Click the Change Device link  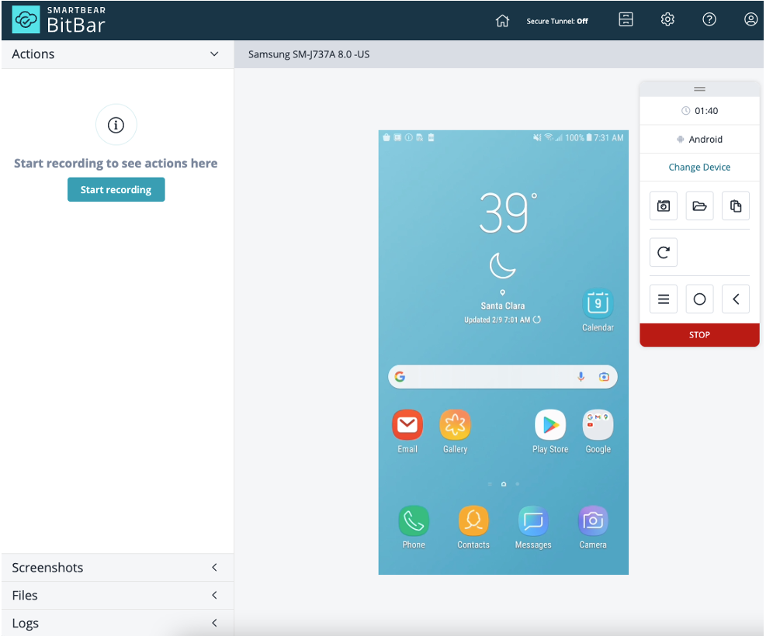pyautogui.click(x=699, y=168)
